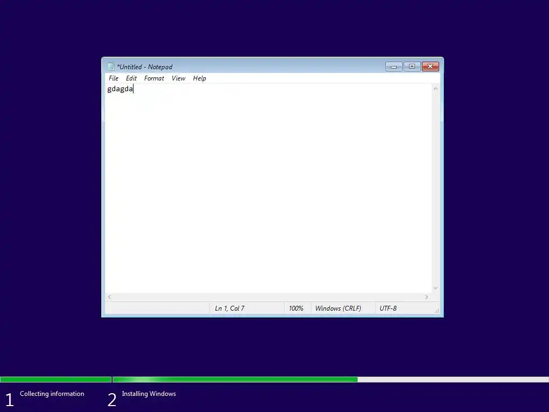549x412 pixels.
Task: Open the File menu
Action: (114, 78)
